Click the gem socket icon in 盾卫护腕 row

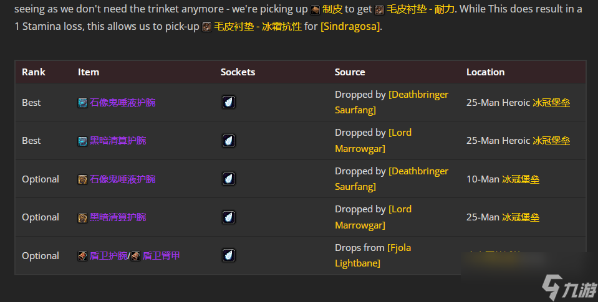tap(229, 255)
